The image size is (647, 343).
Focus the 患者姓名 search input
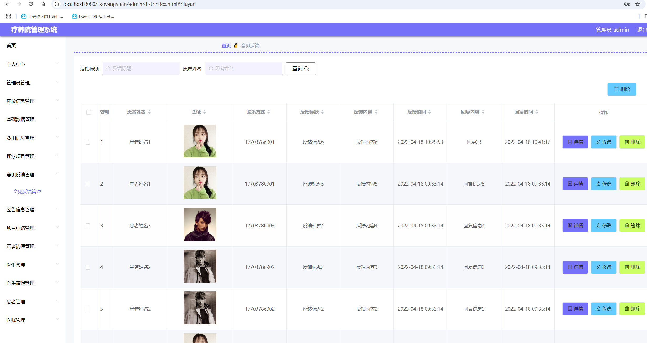244,69
